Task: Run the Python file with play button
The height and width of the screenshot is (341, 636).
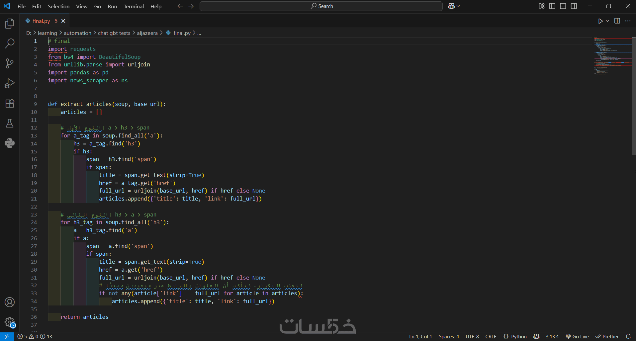Action: (x=600, y=21)
